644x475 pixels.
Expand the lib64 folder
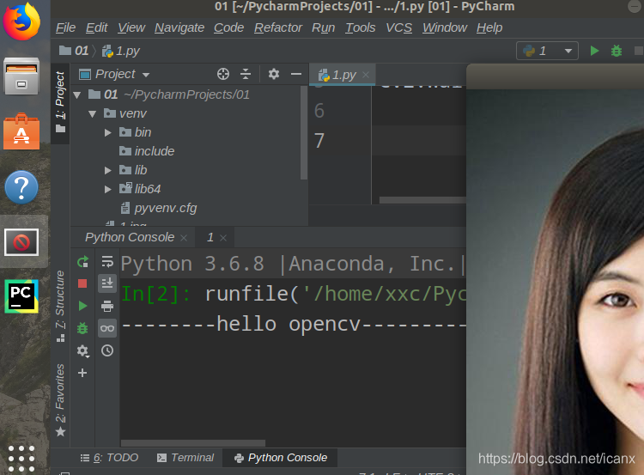click(x=107, y=190)
